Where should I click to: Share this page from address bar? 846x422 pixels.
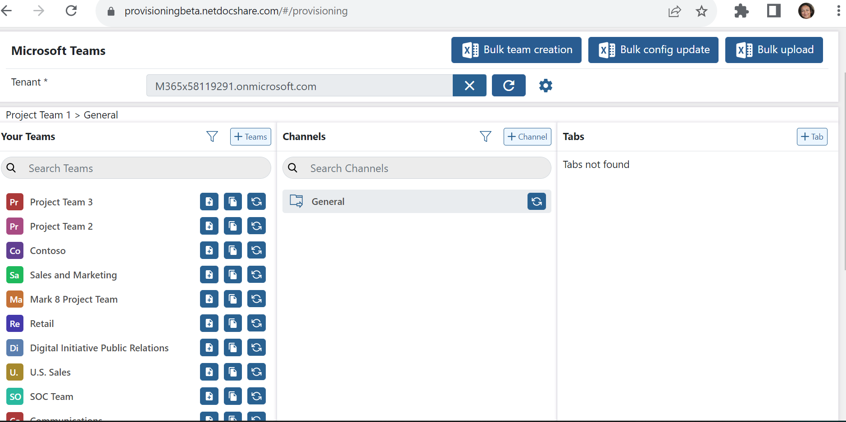coord(674,11)
